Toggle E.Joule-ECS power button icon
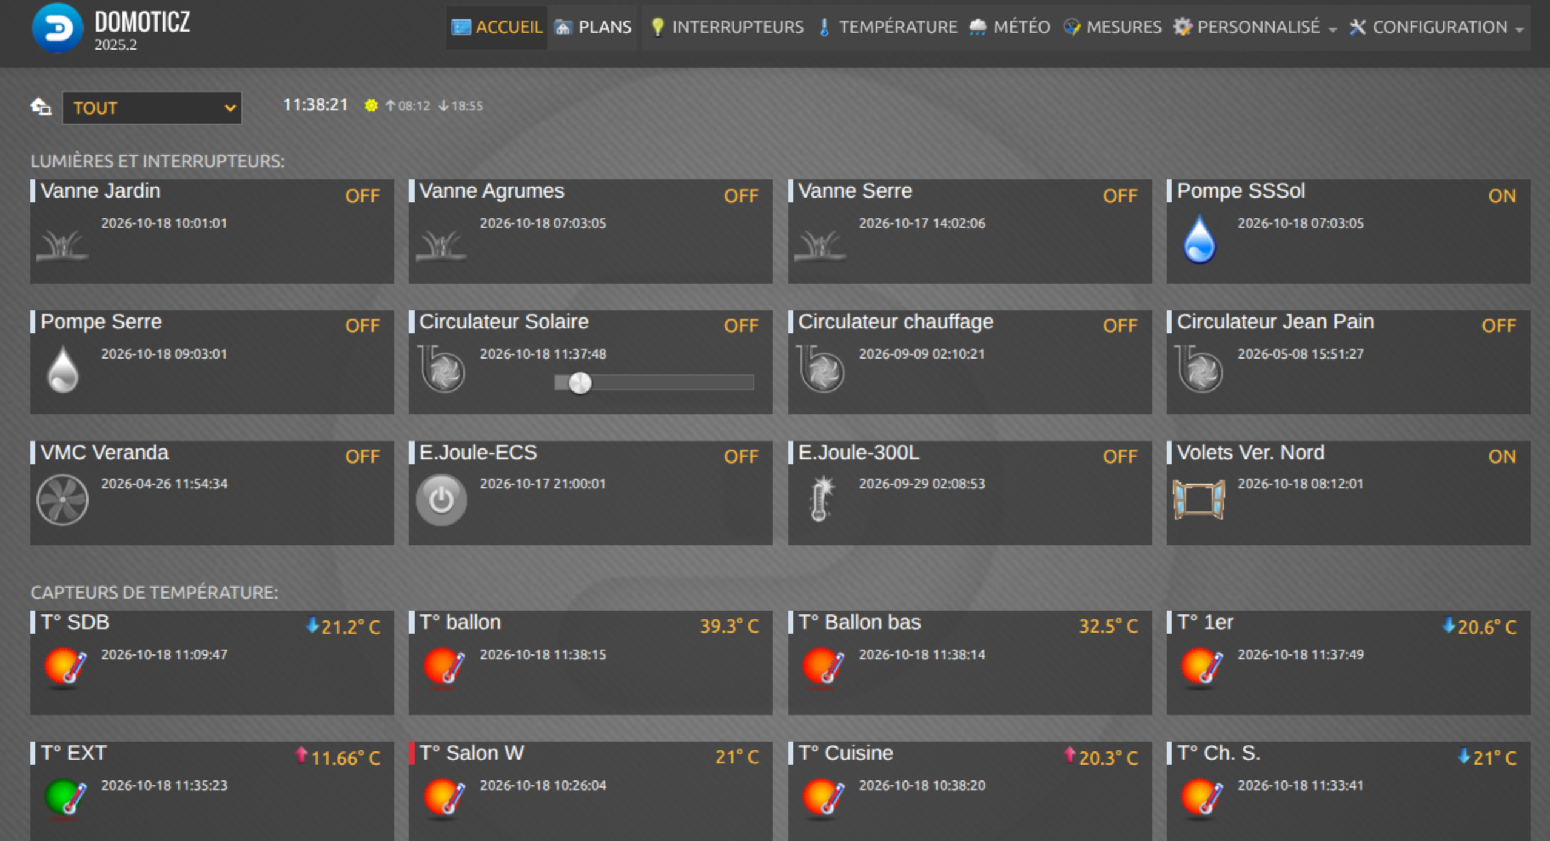The height and width of the screenshot is (841, 1550). pyautogui.click(x=441, y=500)
